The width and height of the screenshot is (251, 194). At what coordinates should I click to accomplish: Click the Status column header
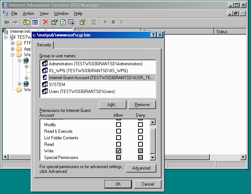pos(230,31)
